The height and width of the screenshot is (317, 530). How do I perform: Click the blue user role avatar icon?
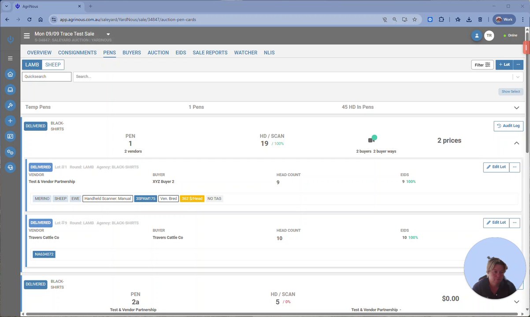(476, 36)
